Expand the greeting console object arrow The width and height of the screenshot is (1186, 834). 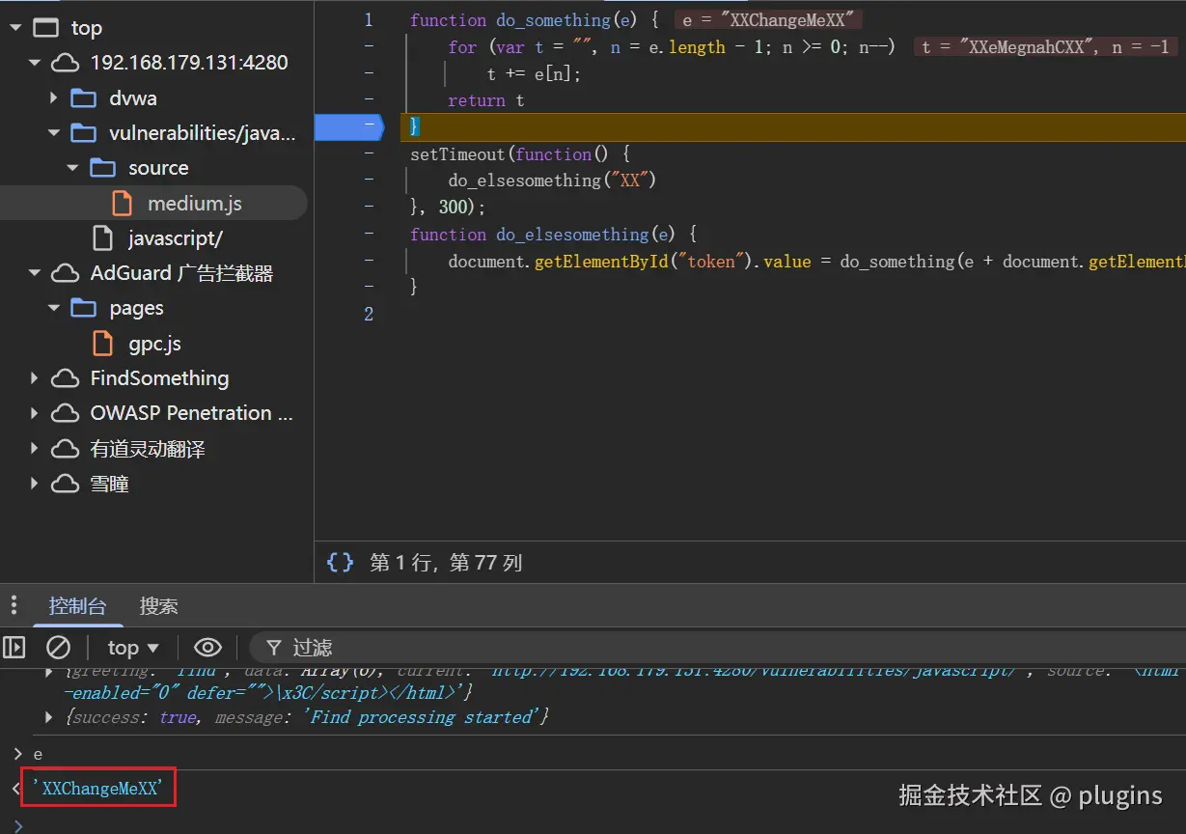[49, 671]
